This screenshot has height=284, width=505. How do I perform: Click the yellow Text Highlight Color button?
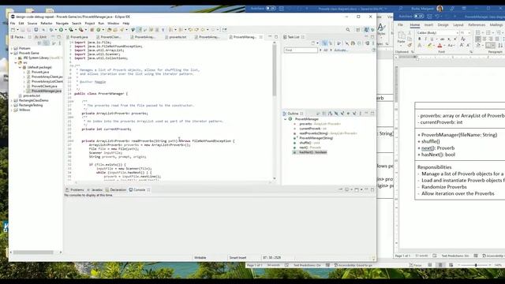click(429, 46)
